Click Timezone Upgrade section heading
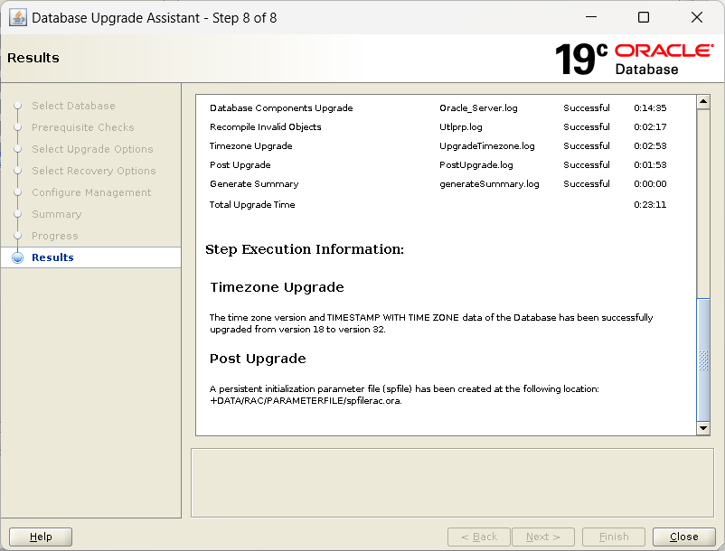The height and width of the screenshot is (551, 725). pos(277,287)
